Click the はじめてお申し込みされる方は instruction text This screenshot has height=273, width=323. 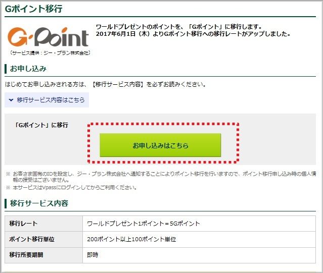(x=105, y=84)
